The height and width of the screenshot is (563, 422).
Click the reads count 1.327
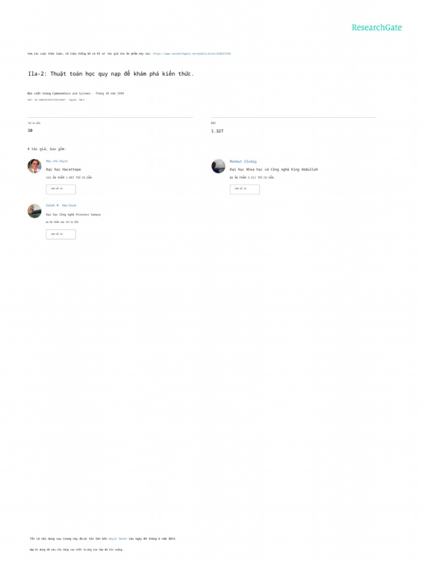(217, 131)
